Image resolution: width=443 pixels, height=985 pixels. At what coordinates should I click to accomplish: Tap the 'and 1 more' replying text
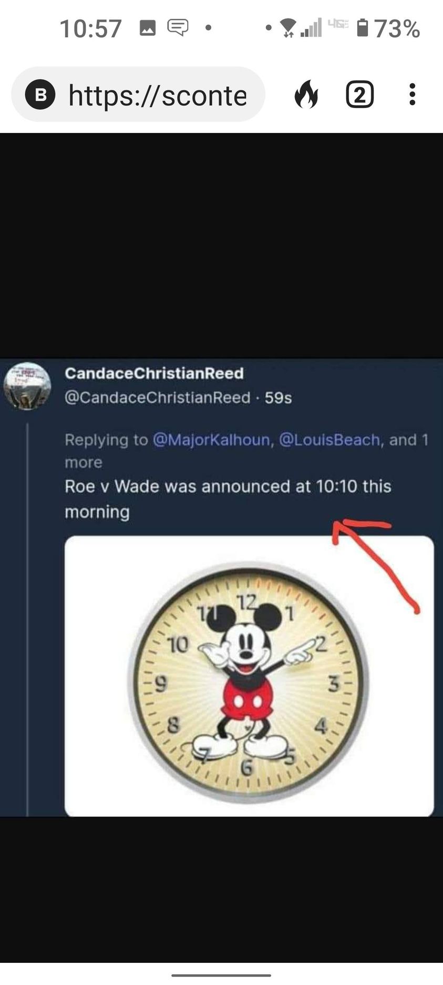[x=247, y=451]
